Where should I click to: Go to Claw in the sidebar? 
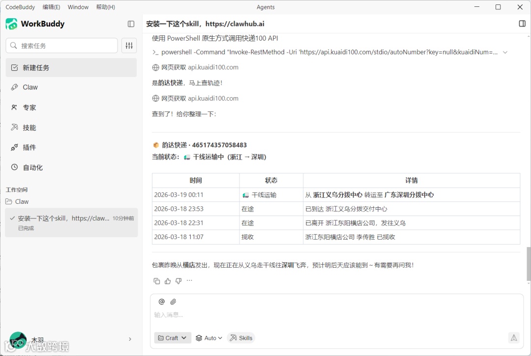point(71,87)
